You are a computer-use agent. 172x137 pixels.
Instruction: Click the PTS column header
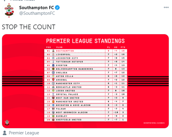[123, 47]
